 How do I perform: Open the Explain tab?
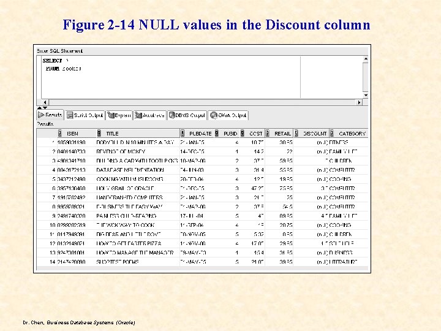119,115
